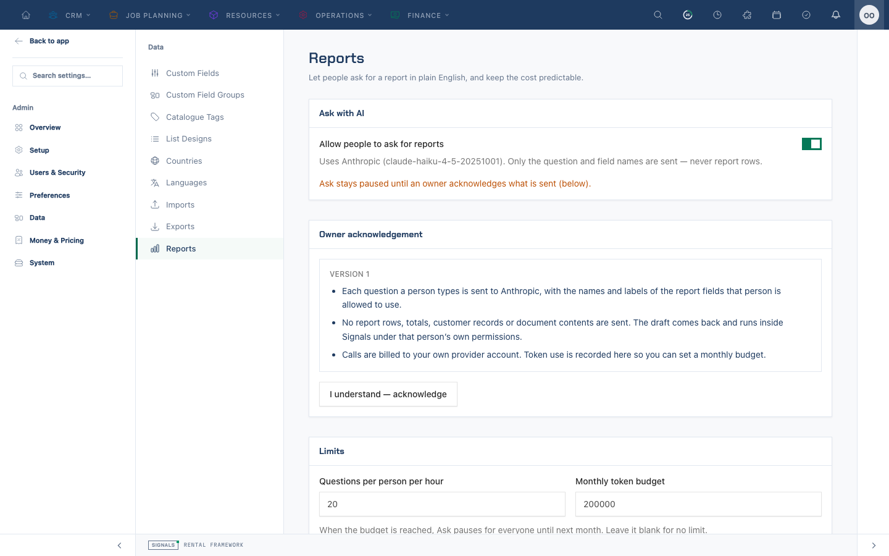The height and width of the screenshot is (556, 889).
Task: Expand the Operations dropdown
Action: pos(335,15)
